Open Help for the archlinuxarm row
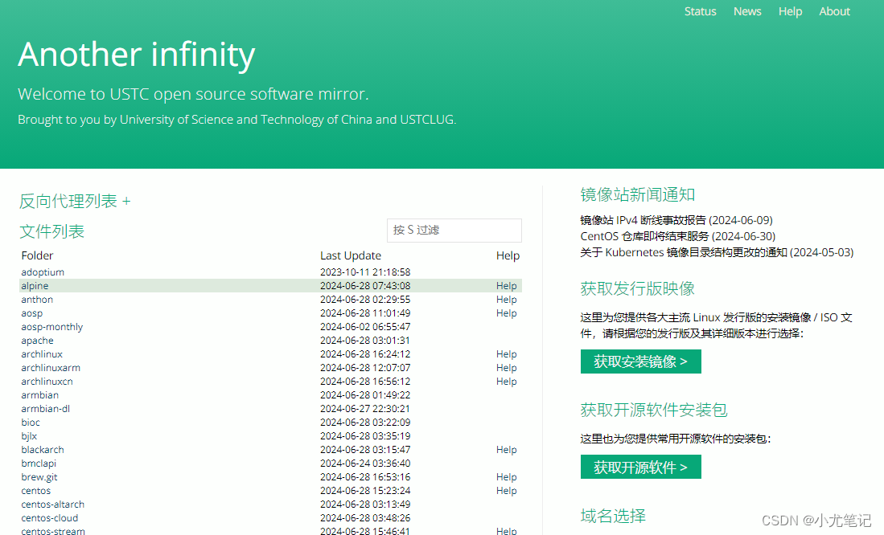 (x=506, y=368)
